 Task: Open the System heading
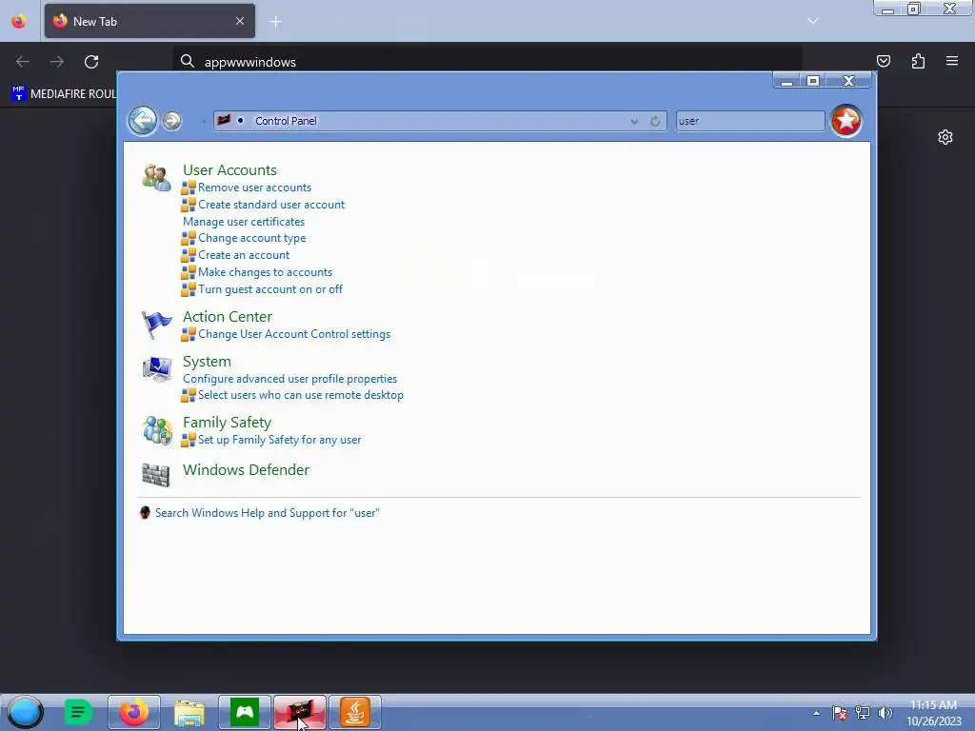pos(207,361)
